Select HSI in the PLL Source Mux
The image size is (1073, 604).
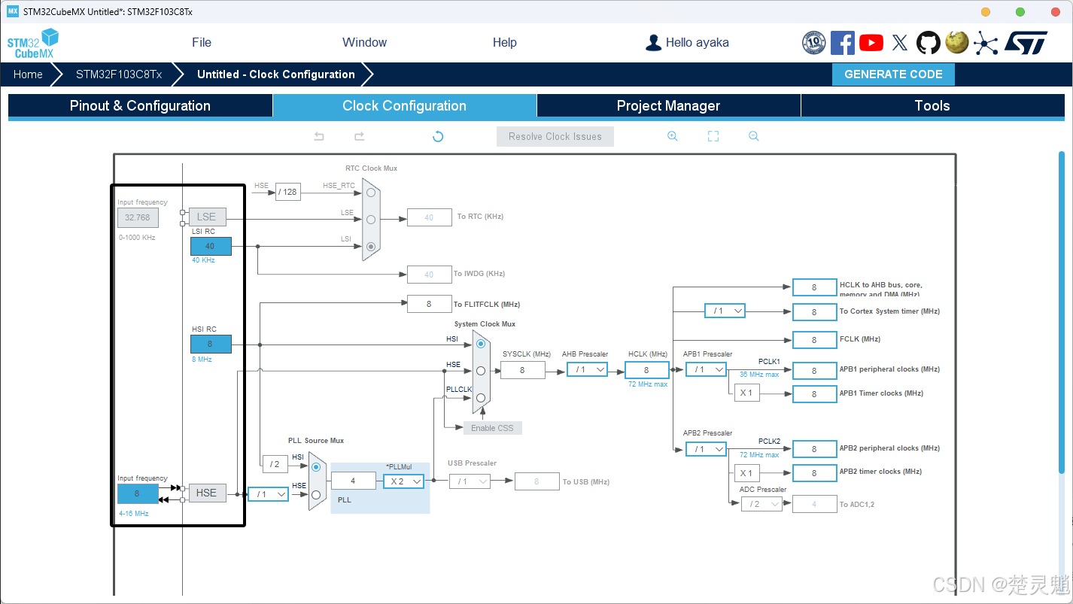click(x=316, y=467)
